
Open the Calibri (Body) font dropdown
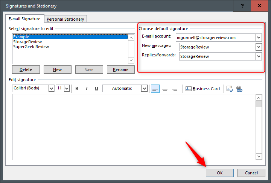51,88
